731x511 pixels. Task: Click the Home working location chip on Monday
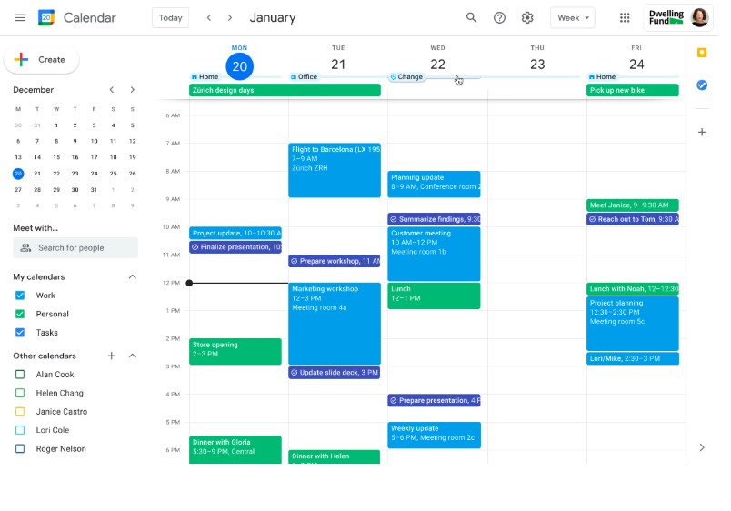pyautogui.click(x=205, y=76)
